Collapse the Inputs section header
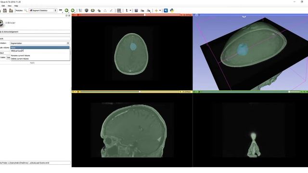 35,38
